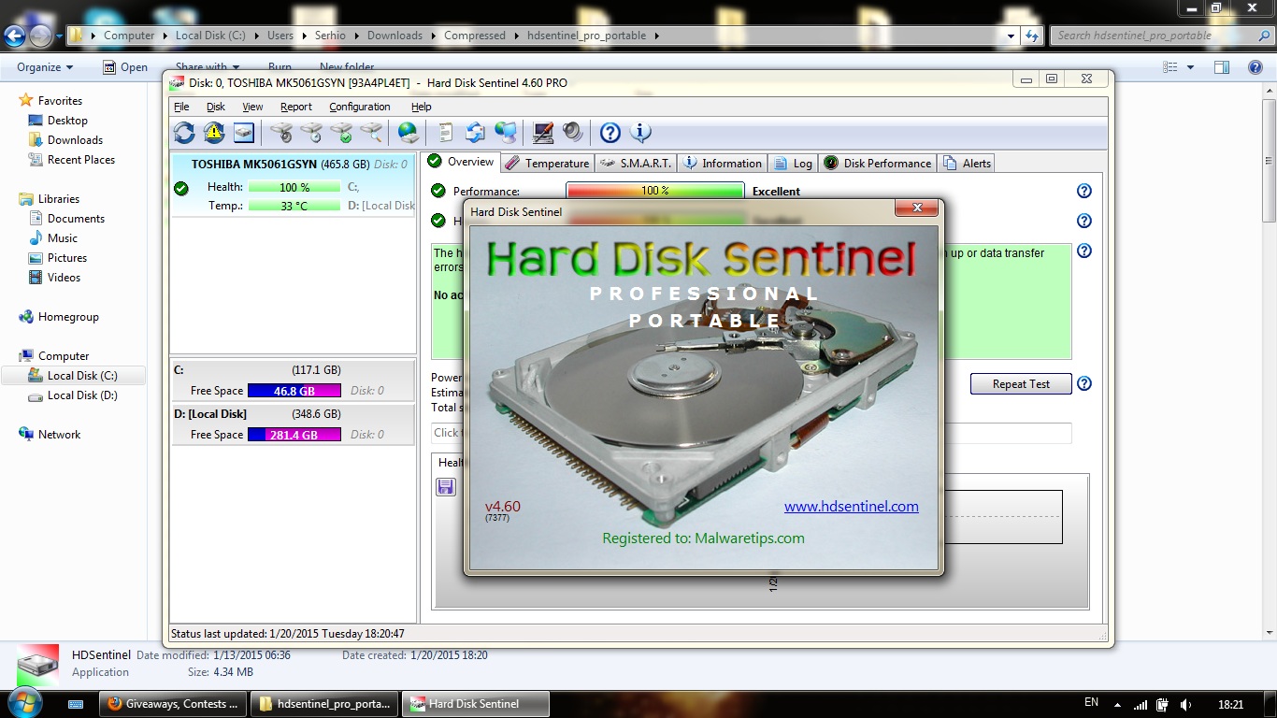The height and width of the screenshot is (718, 1277).
Task: Click the monitor with pen configuration icon
Action: point(542,133)
